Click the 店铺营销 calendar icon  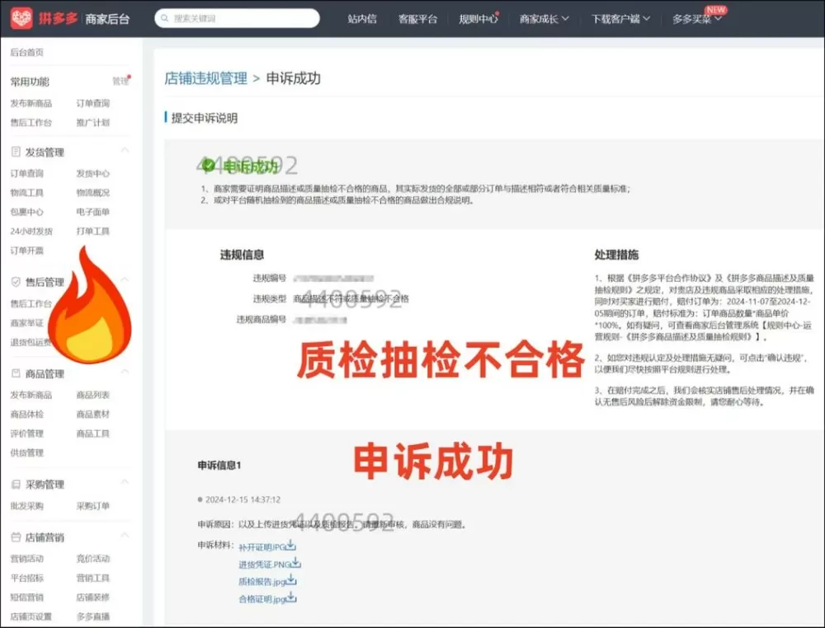coord(16,537)
